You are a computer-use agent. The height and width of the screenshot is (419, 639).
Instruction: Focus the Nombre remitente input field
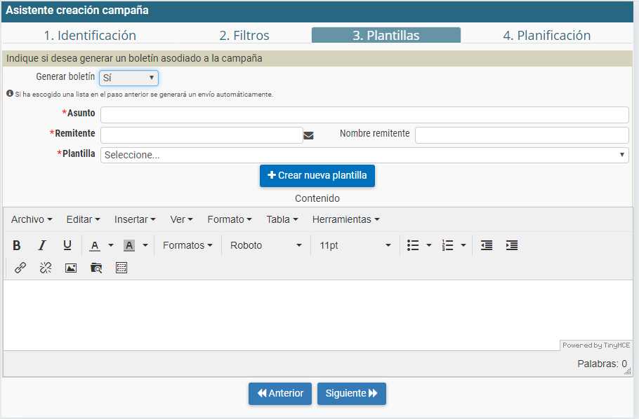pos(522,135)
